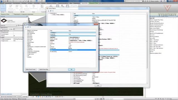Print preview icon in Snoop Parameters toolbar
The height and width of the screenshot is (100, 178).
point(28,27)
